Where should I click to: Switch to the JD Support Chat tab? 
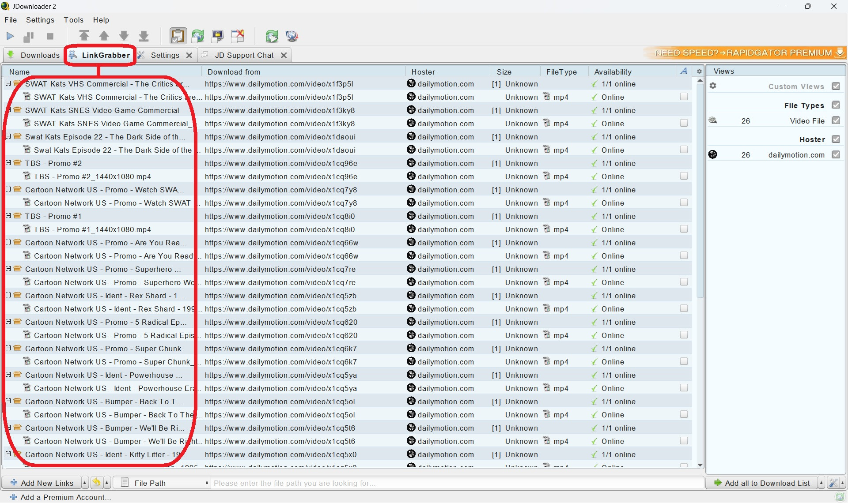244,55
